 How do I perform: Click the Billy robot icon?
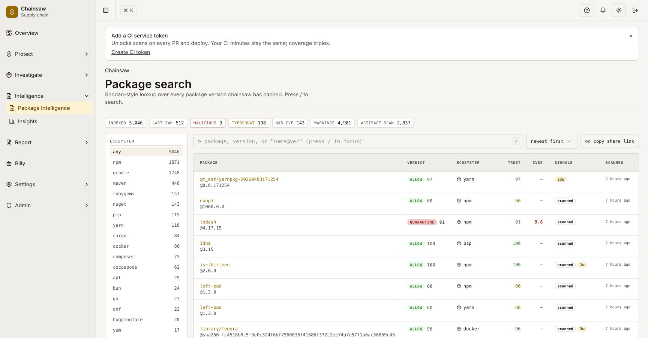pos(9,163)
